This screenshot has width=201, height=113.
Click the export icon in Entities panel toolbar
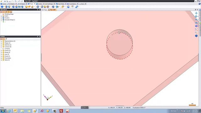click(6, 39)
